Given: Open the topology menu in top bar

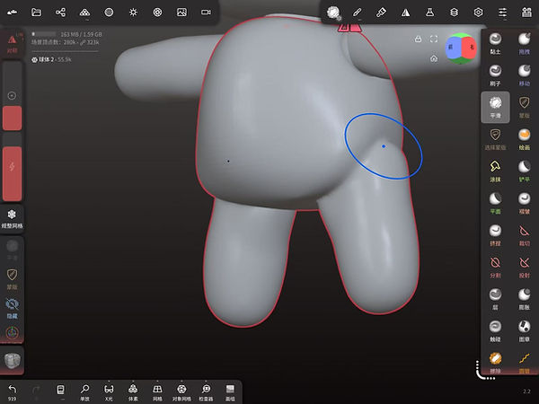Looking at the screenshot, I should click(x=84, y=13).
